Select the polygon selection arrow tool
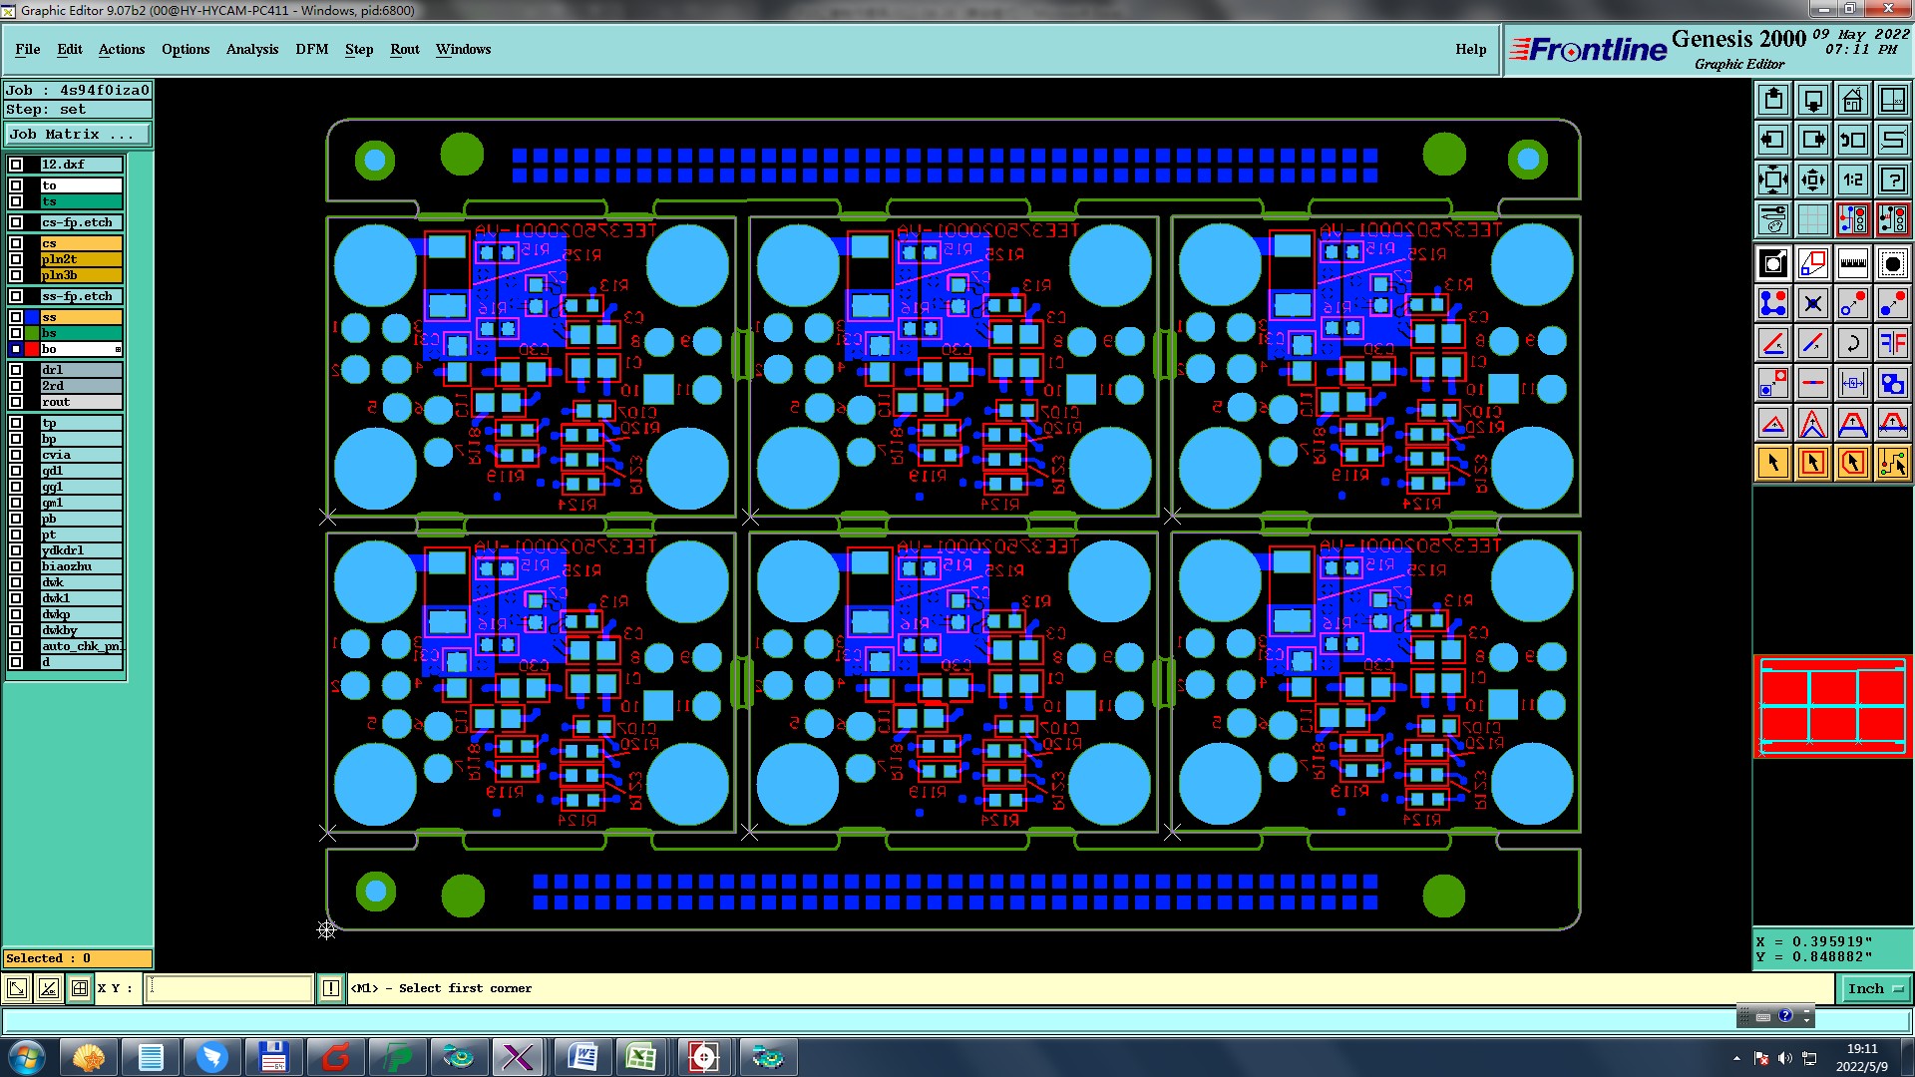Image resolution: width=1915 pixels, height=1077 pixels. (1852, 463)
